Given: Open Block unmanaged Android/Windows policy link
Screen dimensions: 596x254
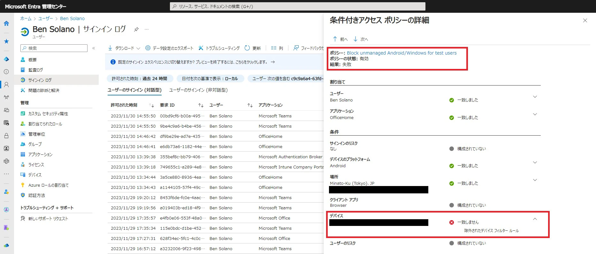Looking at the screenshot, I should coord(402,53).
